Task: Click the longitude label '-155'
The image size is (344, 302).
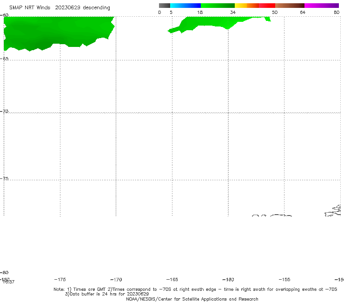Action: [284, 280]
